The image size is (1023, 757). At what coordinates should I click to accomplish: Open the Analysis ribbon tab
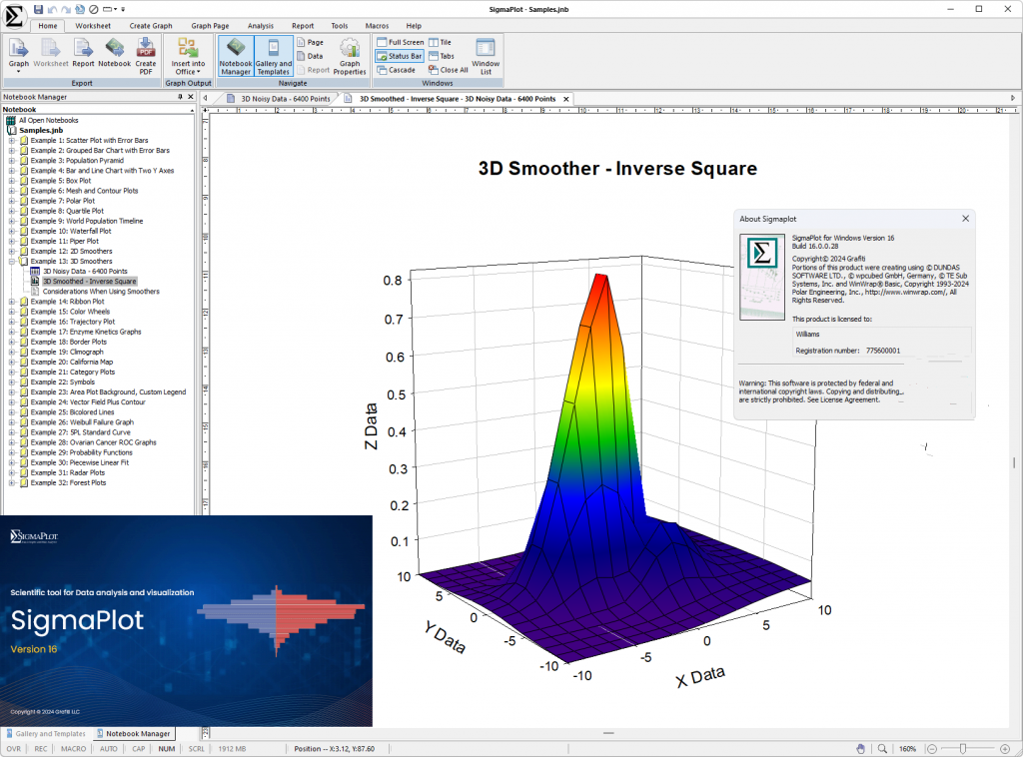pos(261,25)
